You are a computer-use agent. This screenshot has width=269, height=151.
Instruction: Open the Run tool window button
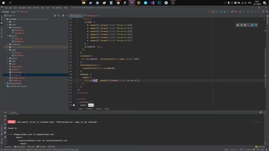(8, 147)
